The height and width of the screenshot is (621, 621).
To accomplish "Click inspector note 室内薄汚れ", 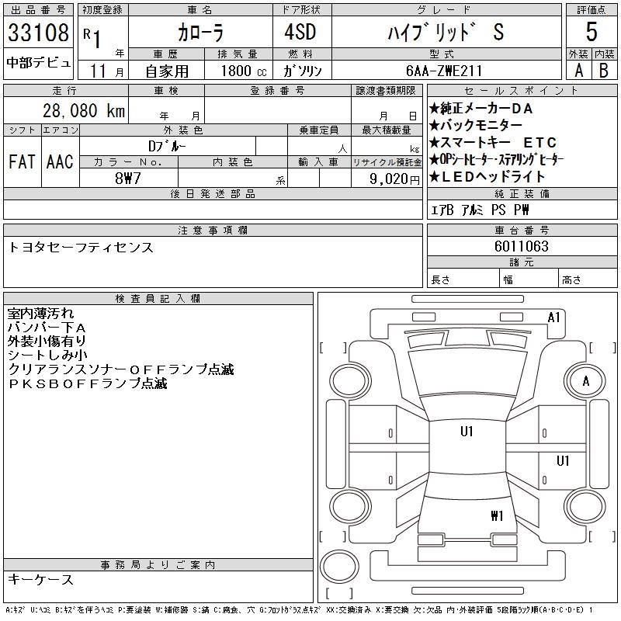I will pos(40,314).
